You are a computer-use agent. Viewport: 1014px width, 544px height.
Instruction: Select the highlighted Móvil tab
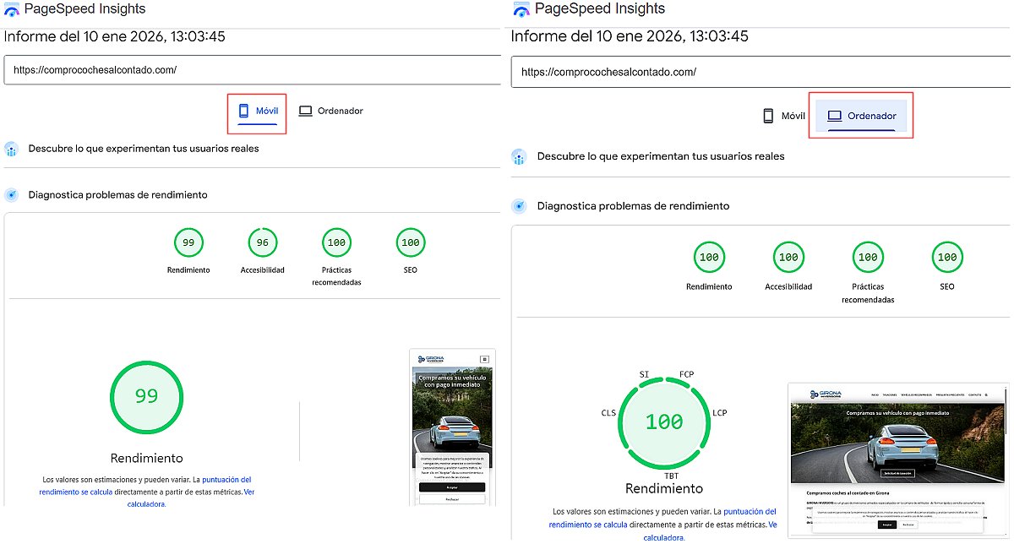click(256, 111)
